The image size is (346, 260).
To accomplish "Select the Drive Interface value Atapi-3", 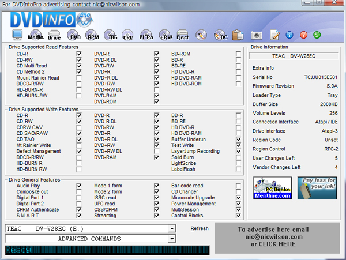I will click(x=329, y=131).
